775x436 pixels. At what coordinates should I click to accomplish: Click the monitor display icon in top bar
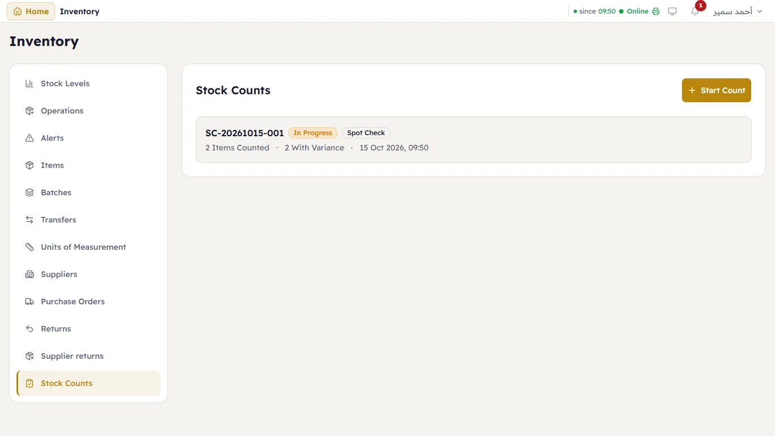tap(672, 11)
